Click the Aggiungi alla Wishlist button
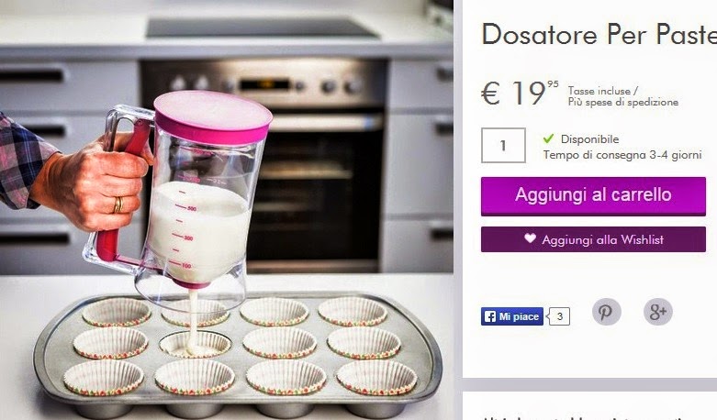Image resolution: width=717 pixels, height=420 pixels. click(x=593, y=239)
